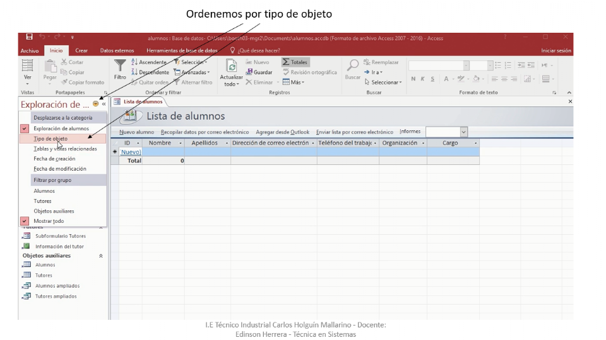Check the Tipo de objeto option
This screenshot has width=606, height=340.
[50, 139]
